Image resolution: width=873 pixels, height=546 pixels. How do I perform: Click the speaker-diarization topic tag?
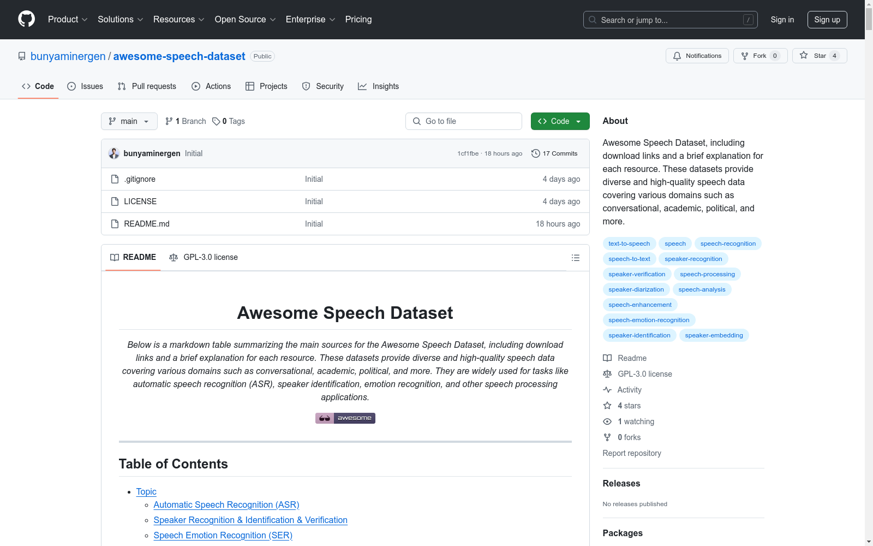(636, 289)
